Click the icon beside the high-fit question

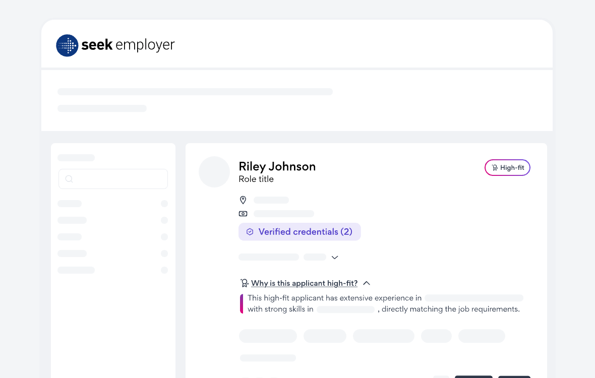click(x=244, y=283)
